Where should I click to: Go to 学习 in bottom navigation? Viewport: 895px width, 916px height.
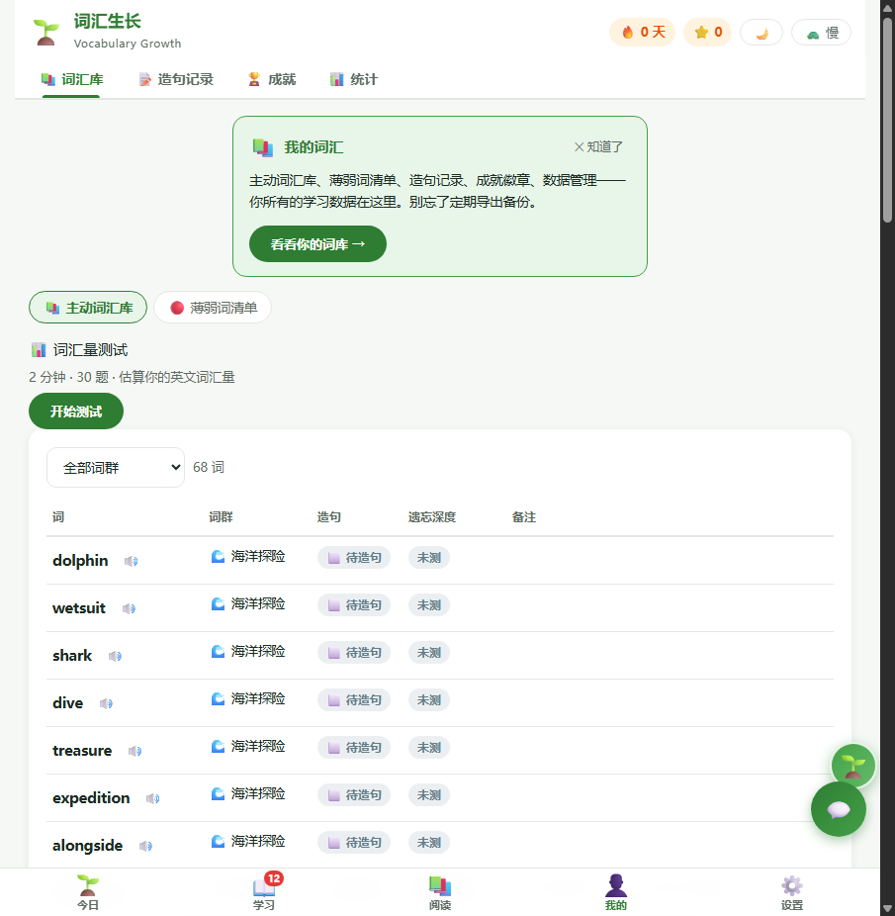(x=264, y=892)
